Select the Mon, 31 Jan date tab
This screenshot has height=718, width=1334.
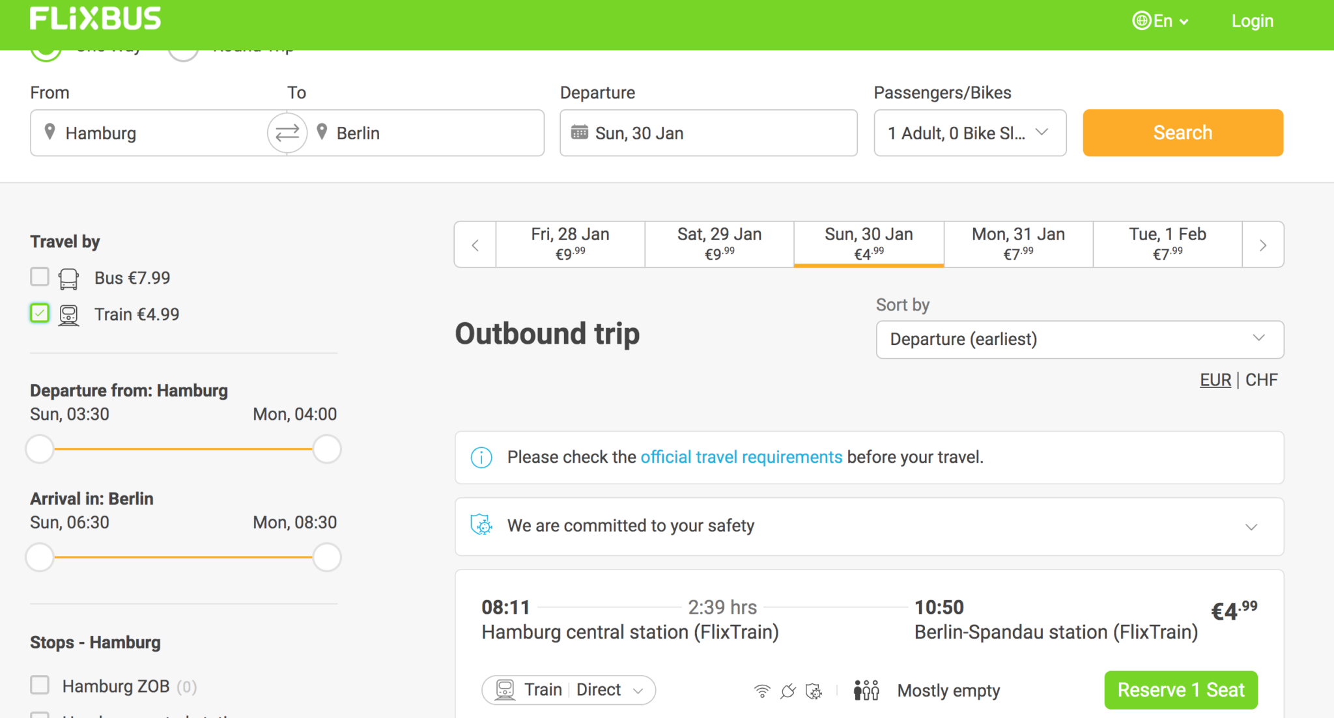coord(1018,244)
